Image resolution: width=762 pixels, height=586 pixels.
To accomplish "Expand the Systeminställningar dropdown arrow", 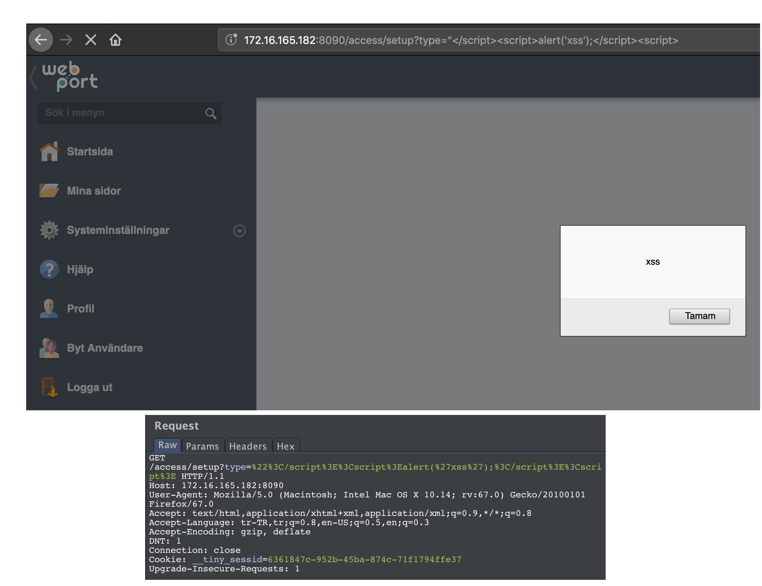I will [239, 231].
